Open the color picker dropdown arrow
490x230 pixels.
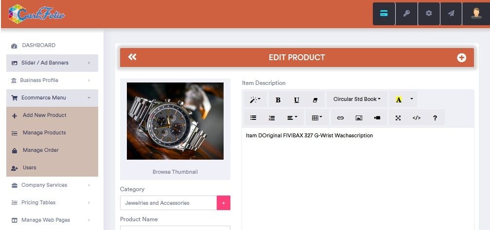412,99
